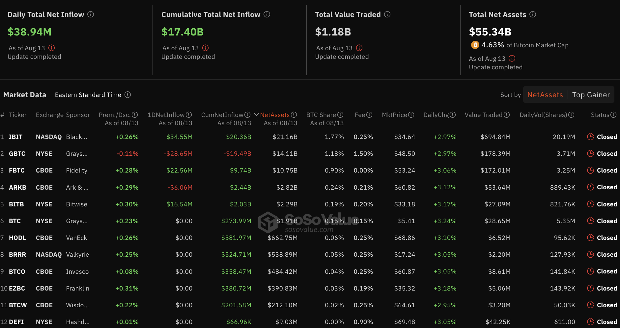This screenshot has width=620, height=328.
Task: Sort by CumNetInflow column header
Action: (222, 115)
